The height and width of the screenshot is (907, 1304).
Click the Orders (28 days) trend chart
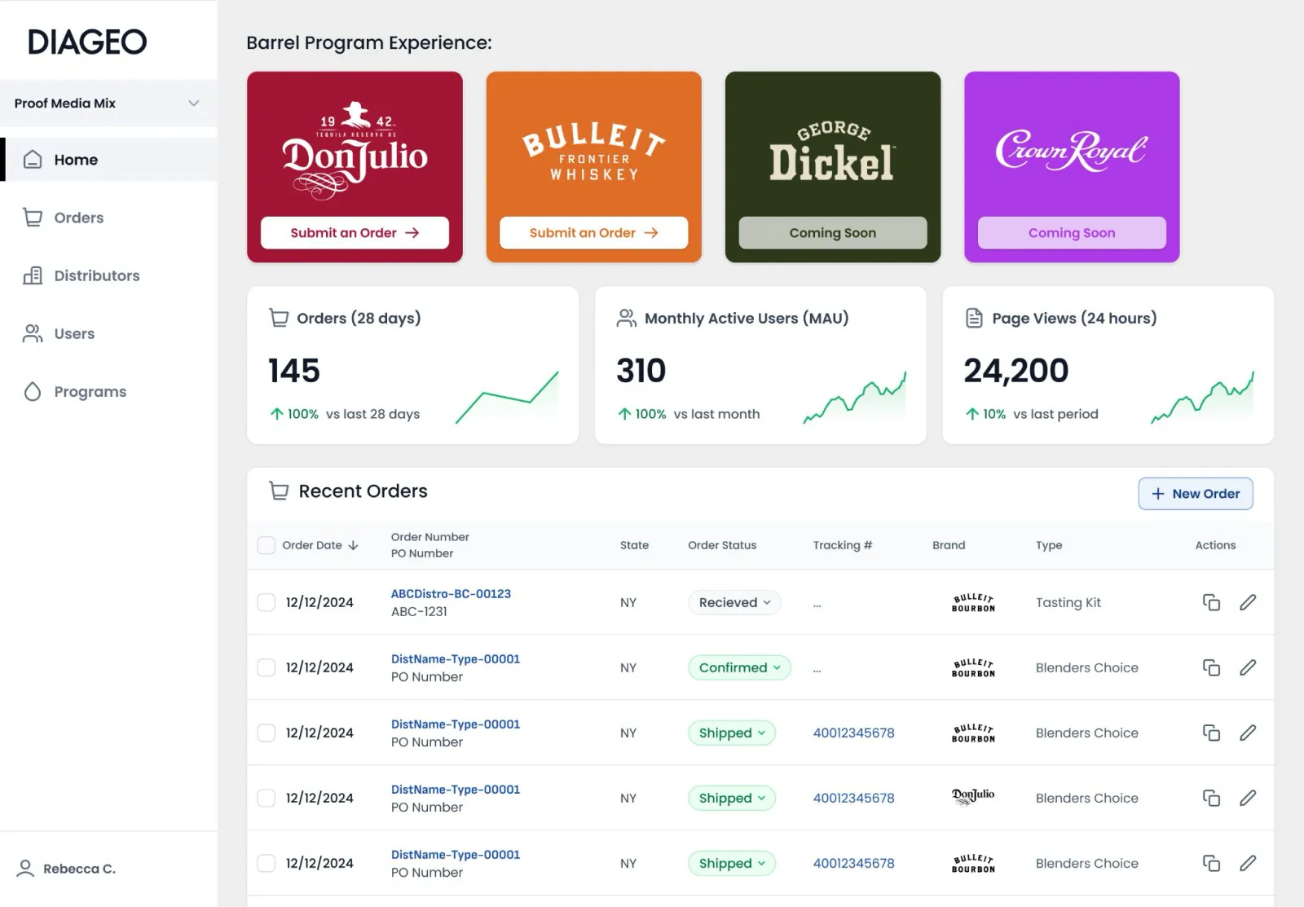(507, 398)
